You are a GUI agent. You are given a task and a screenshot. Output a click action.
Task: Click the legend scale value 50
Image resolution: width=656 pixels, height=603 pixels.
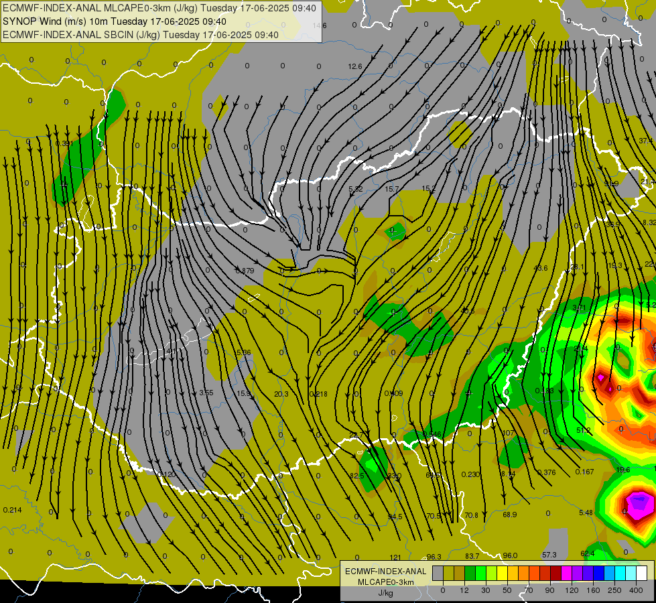click(x=507, y=590)
